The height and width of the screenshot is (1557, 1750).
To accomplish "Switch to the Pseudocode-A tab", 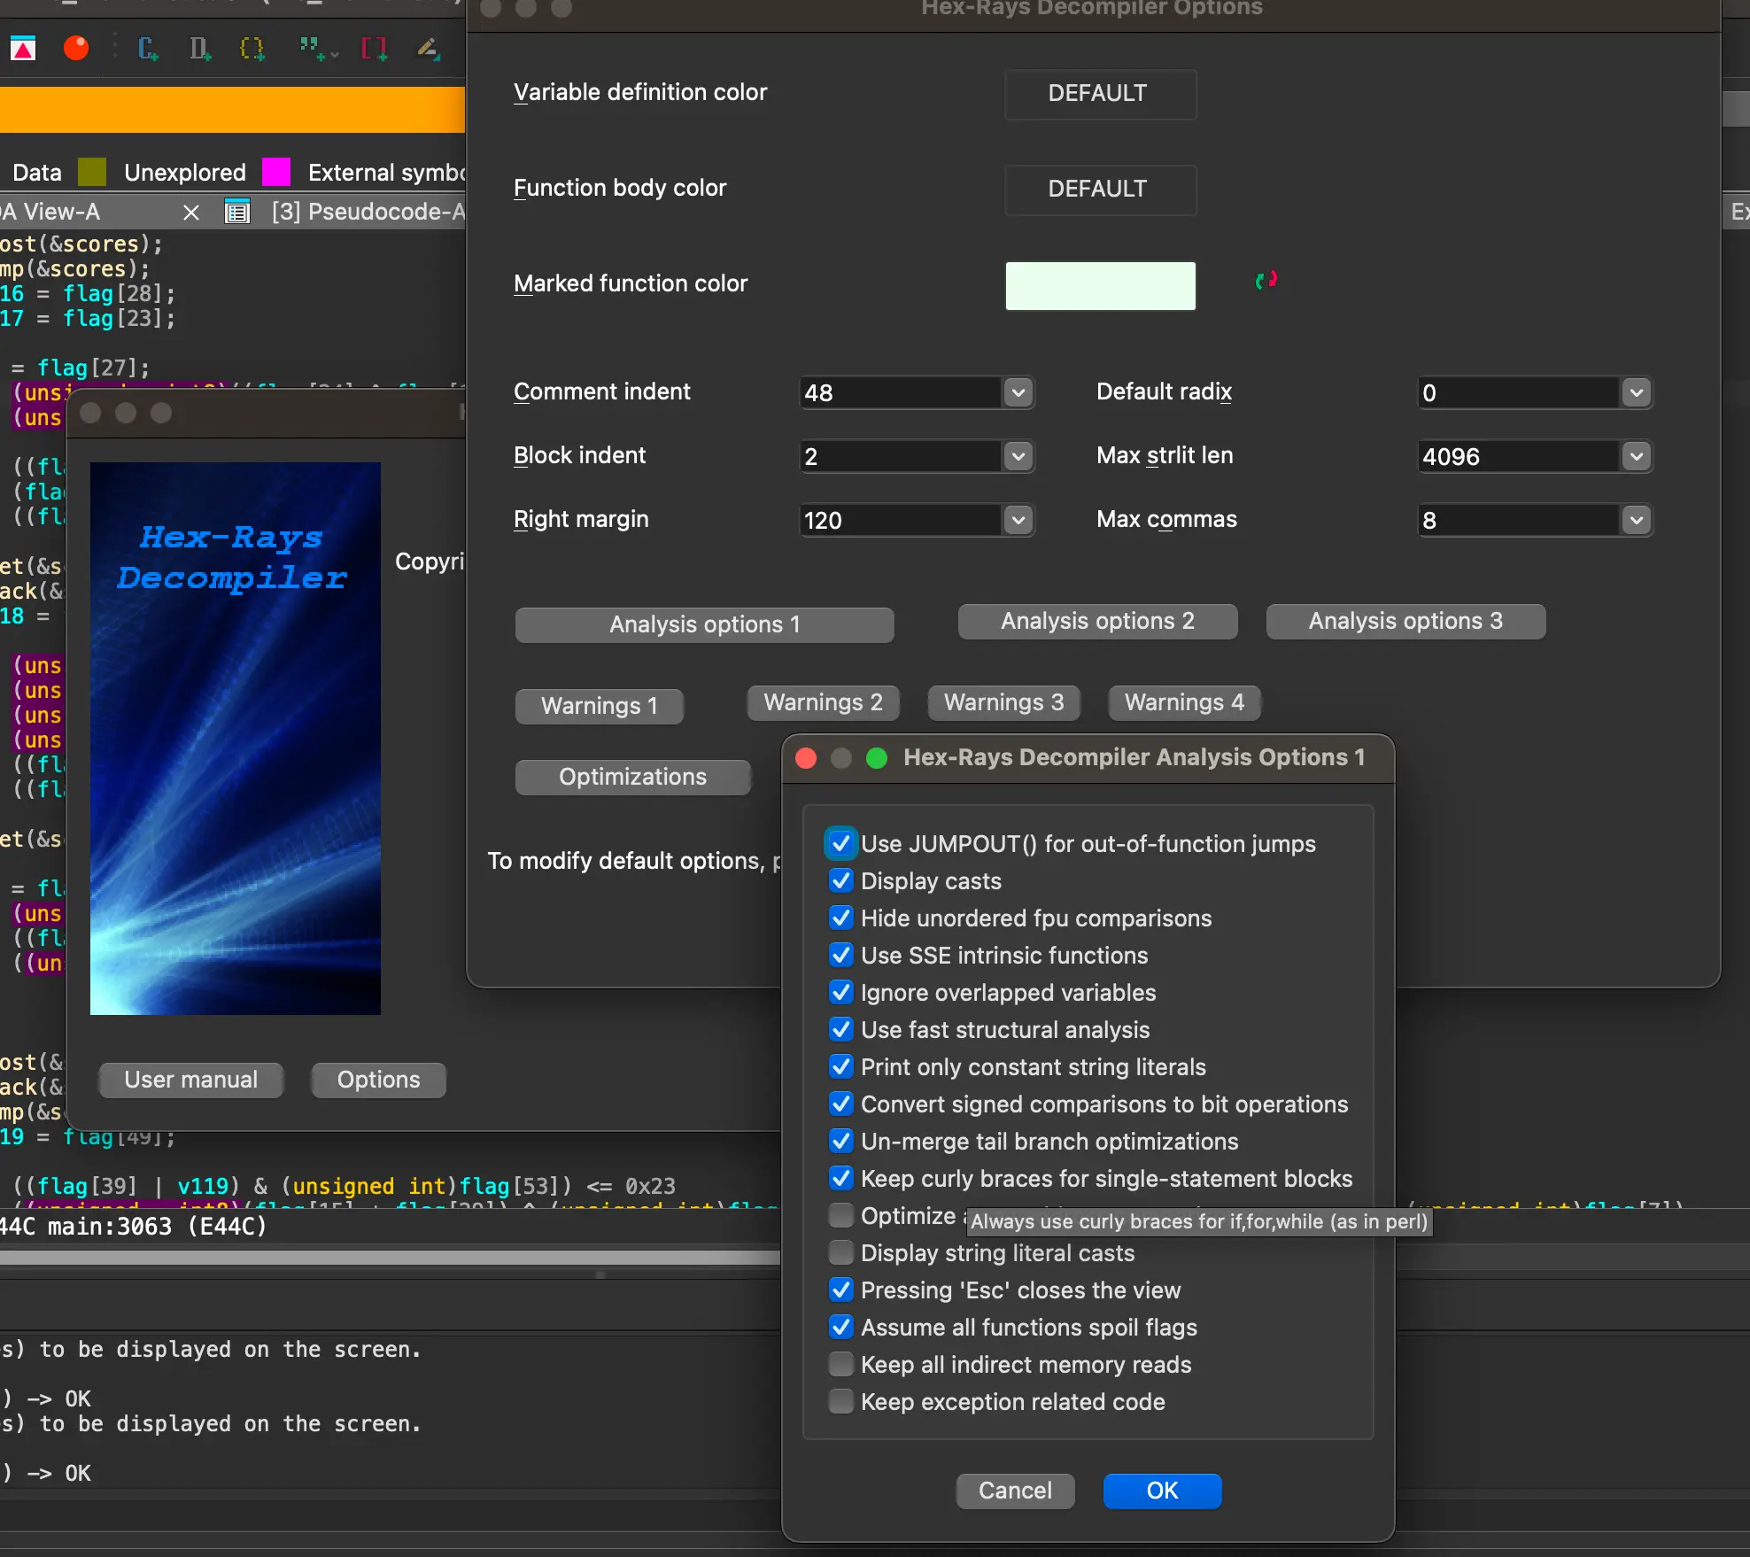I will [x=367, y=212].
